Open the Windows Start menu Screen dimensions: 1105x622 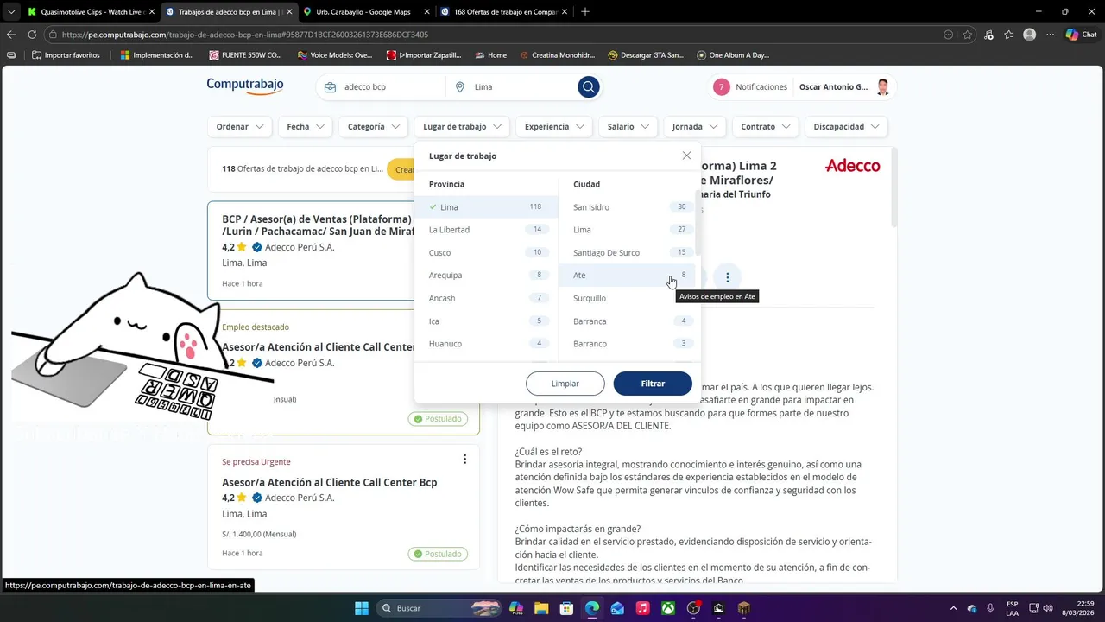click(362, 608)
